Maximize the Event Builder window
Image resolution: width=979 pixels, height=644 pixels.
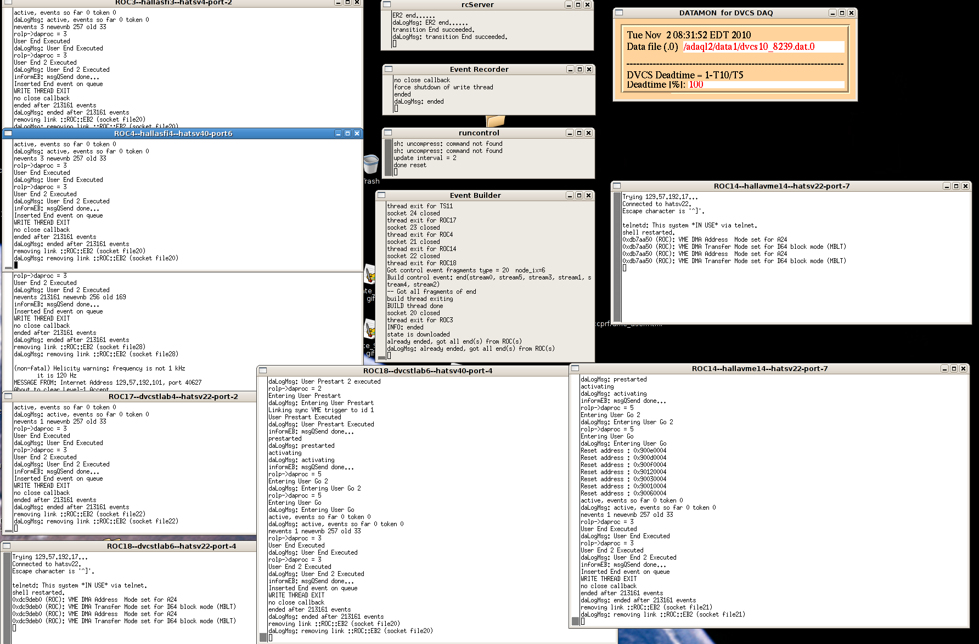pos(579,196)
